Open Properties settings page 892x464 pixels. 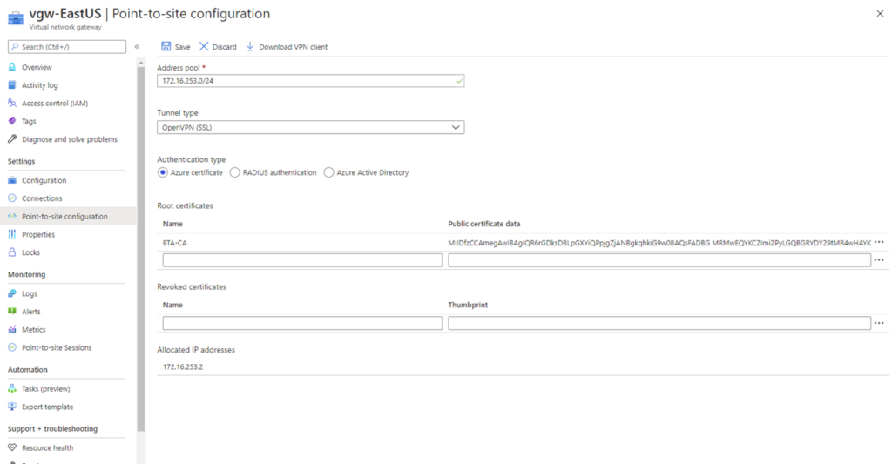pos(38,234)
